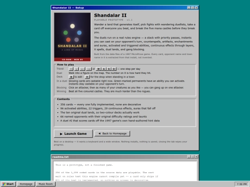The image size is (250, 187).
Task: Click the red mana orb on cover
Action: click(68, 40)
